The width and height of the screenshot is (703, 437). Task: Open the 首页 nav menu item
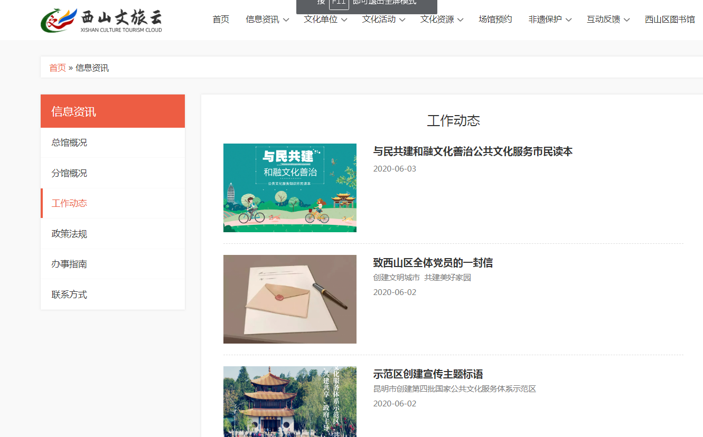[221, 20]
